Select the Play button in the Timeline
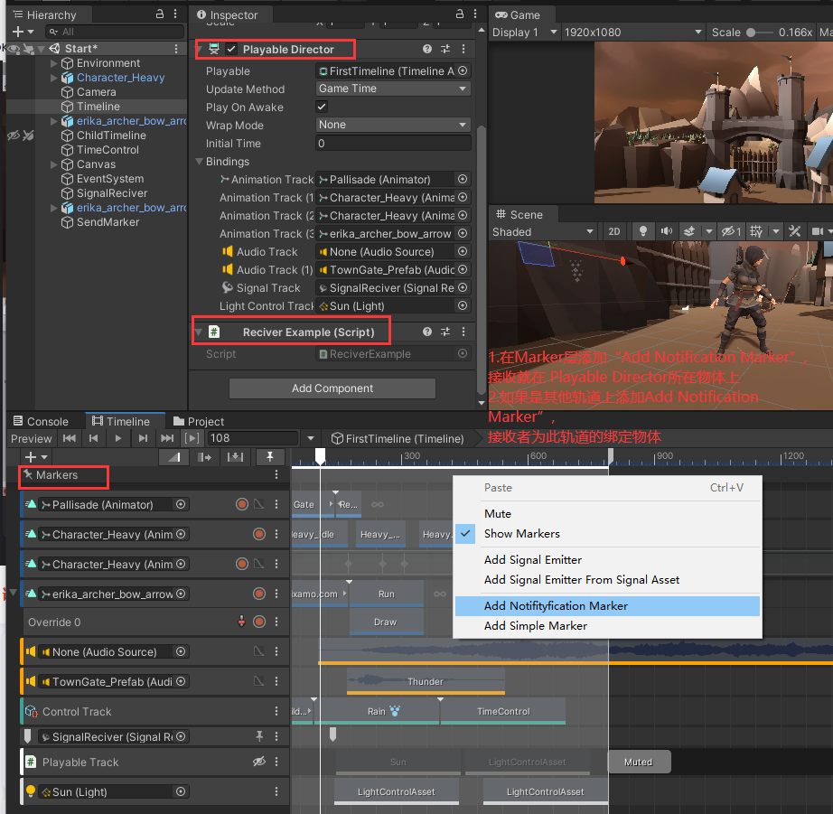Screen dimensions: 833x814 (x=118, y=437)
